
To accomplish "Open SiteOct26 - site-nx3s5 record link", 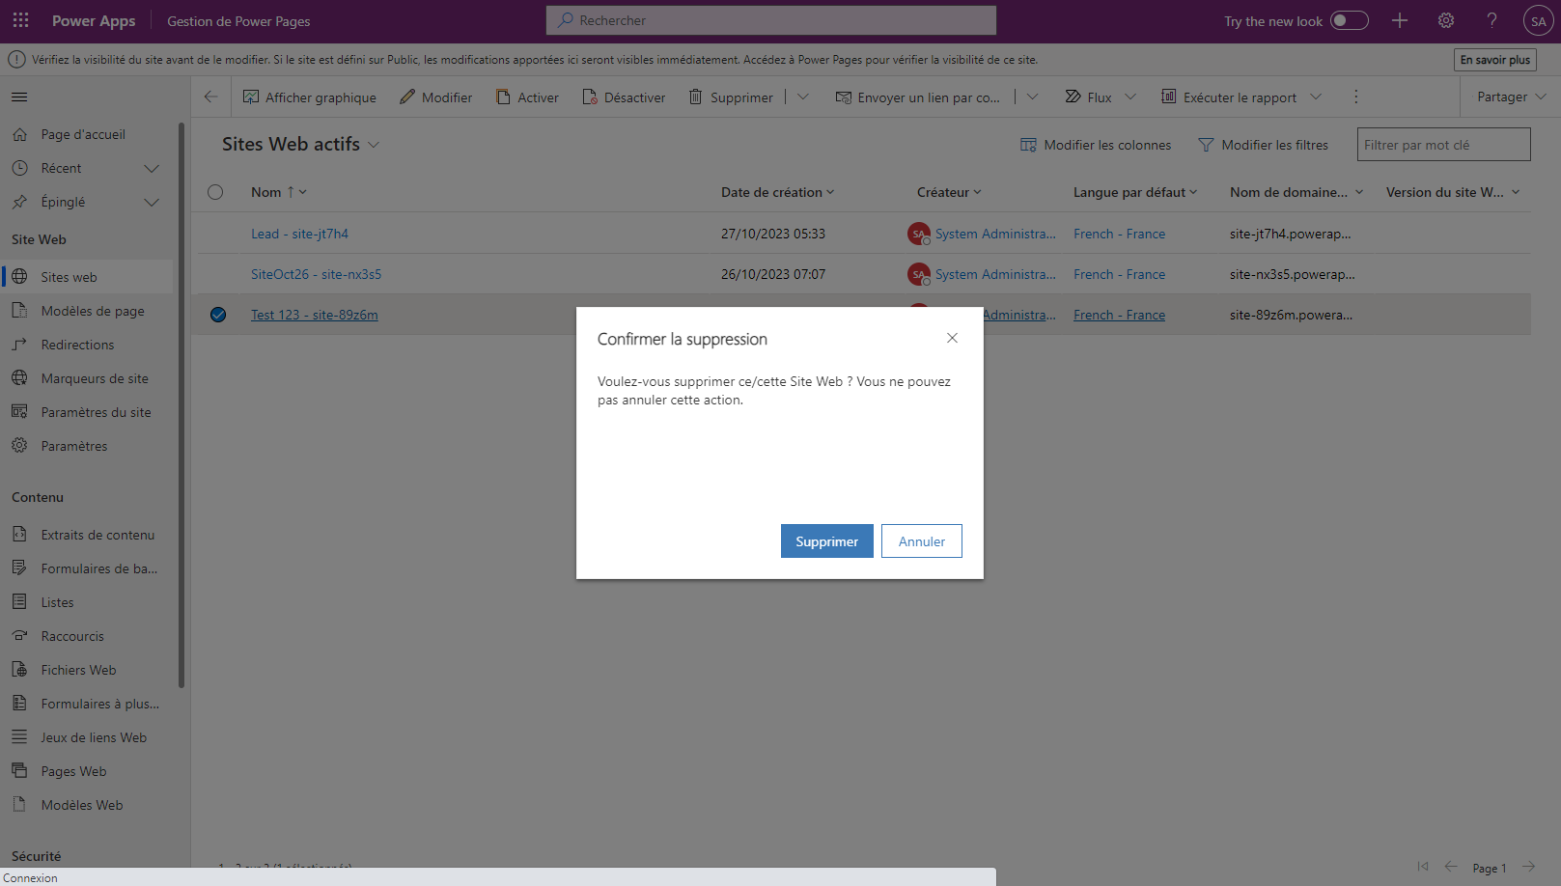I will 316,274.
